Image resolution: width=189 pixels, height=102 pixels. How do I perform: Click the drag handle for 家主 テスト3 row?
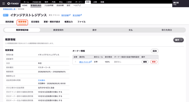tap(75, 62)
